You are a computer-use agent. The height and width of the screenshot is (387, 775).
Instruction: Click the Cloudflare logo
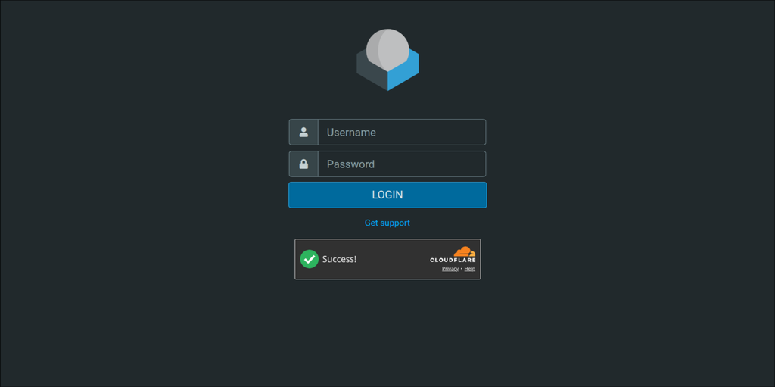[x=453, y=254]
